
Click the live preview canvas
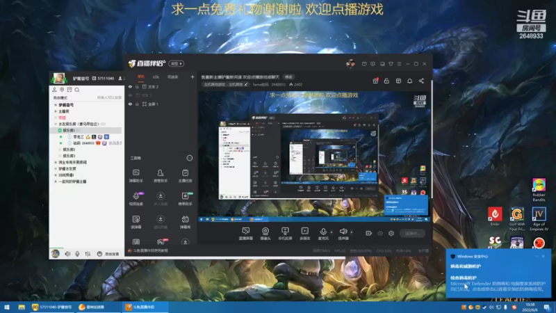[314, 156]
